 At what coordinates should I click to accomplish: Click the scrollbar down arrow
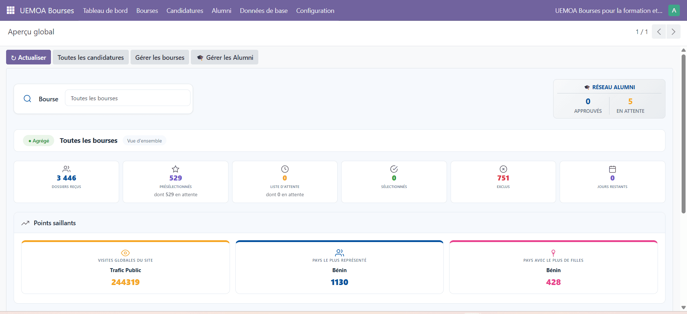pos(683,308)
